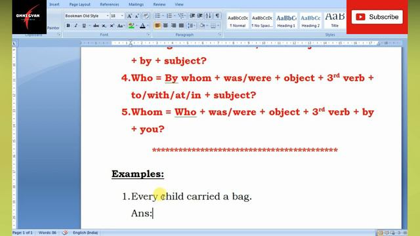Open the Clipboard dialog launcher
420x236 pixels.
point(58,35)
